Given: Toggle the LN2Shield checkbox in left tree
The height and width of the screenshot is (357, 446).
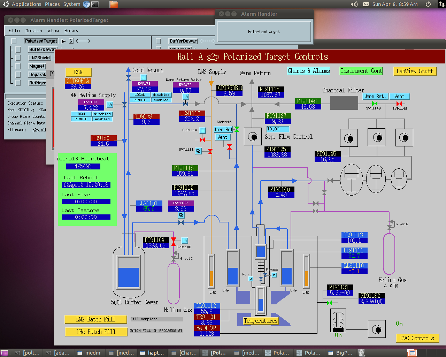Looking at the screenshot, I should point(18,58).
